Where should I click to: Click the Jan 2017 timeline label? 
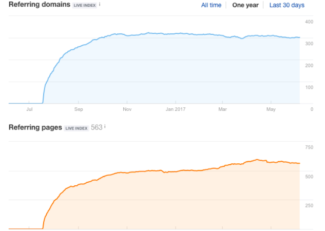(x=176, y=109)
